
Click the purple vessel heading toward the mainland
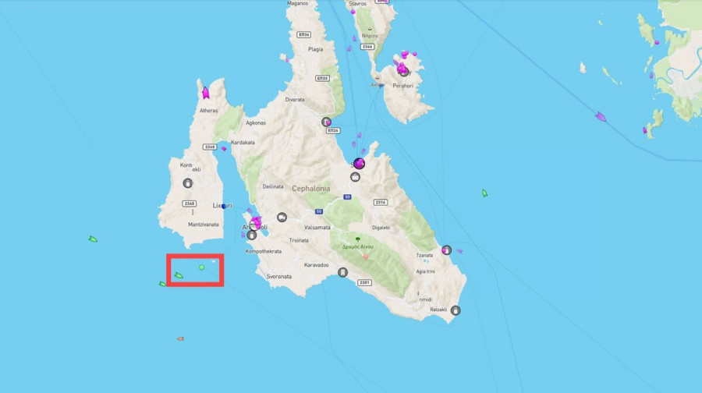[601, 117]
